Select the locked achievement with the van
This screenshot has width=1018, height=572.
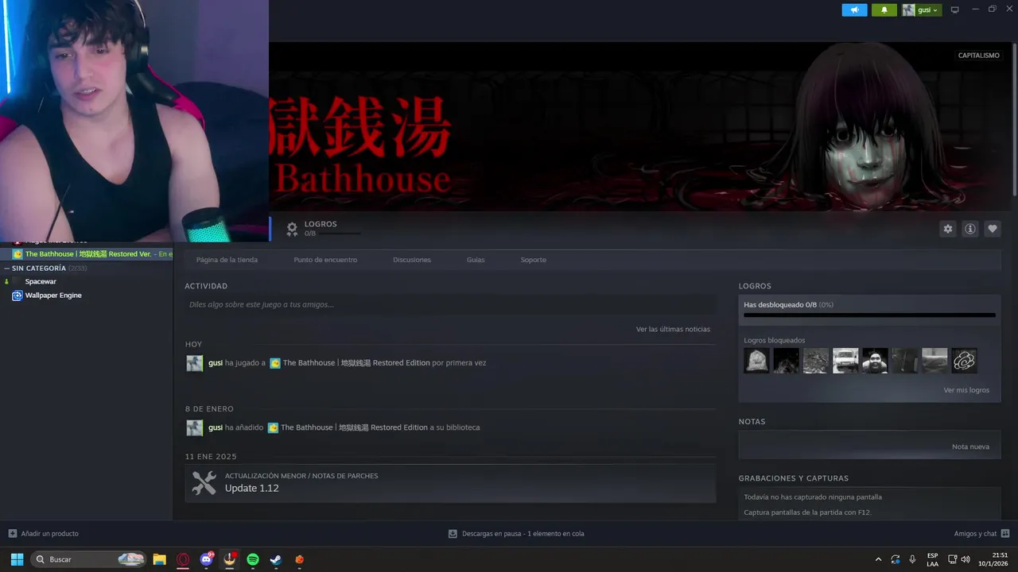[x=845, y=361]
